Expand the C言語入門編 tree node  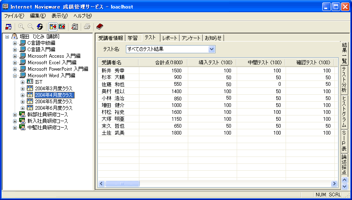(x=15, y=50)
